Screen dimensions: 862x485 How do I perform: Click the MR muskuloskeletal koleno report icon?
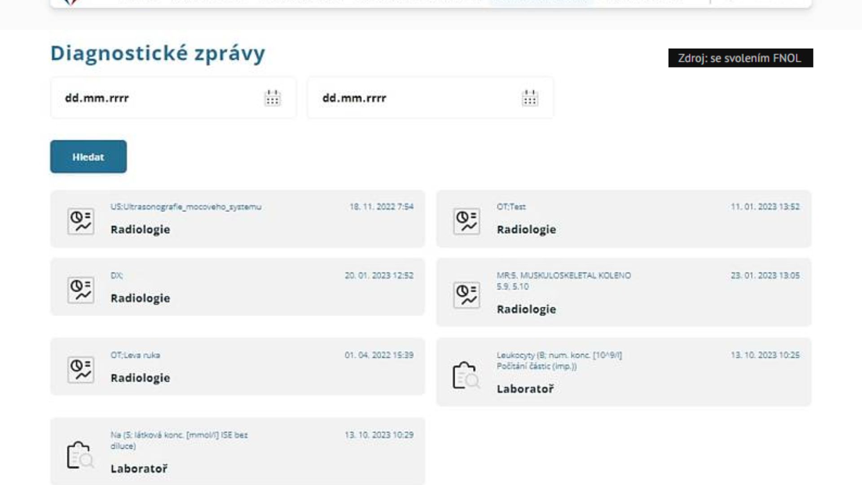[466, 295]
